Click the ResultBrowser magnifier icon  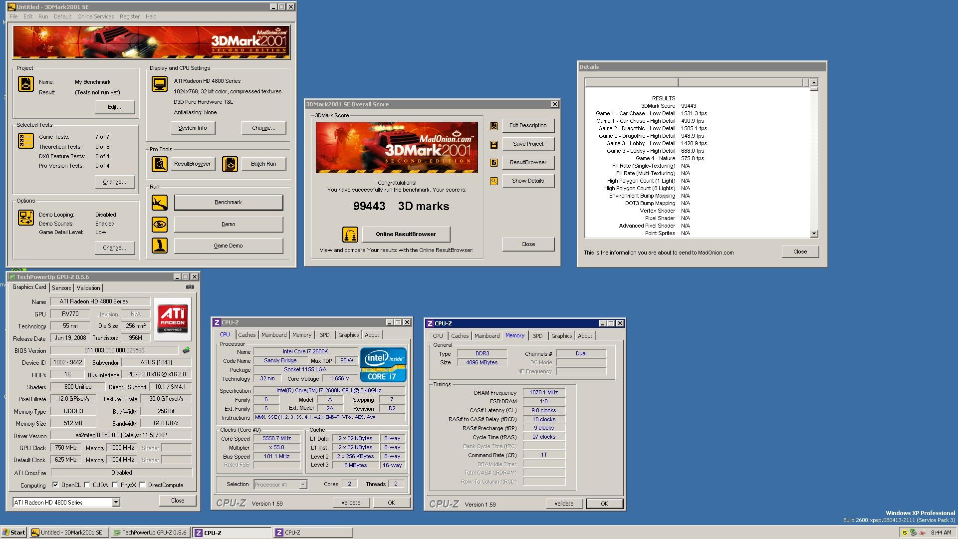tap(160, 164)
